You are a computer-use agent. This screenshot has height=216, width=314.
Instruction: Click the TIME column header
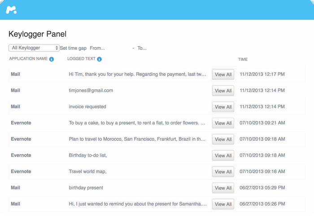(243, 59)
